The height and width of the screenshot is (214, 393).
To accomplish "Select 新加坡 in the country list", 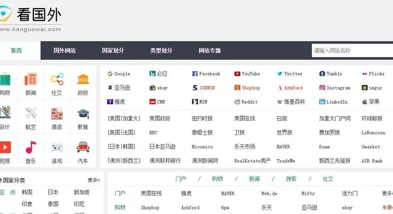I will point(82,192).
